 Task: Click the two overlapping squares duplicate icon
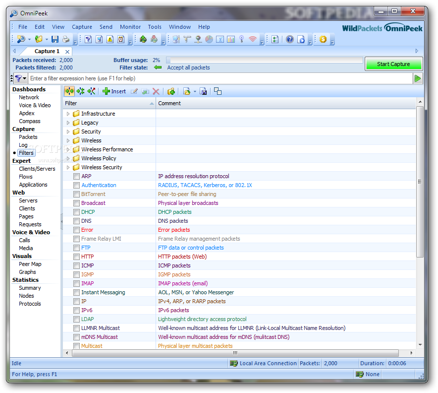(x=218, y=91)
